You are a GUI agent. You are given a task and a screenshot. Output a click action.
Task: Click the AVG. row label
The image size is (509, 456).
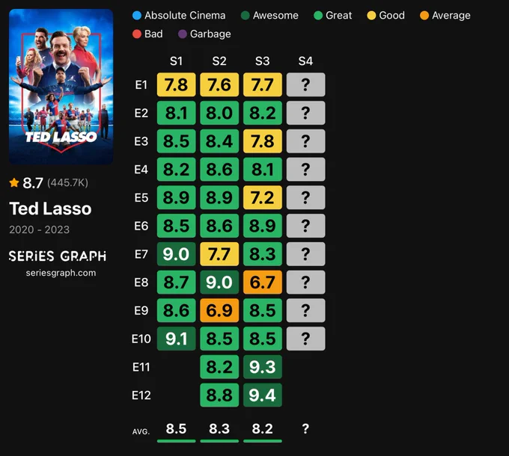point(141,431)
